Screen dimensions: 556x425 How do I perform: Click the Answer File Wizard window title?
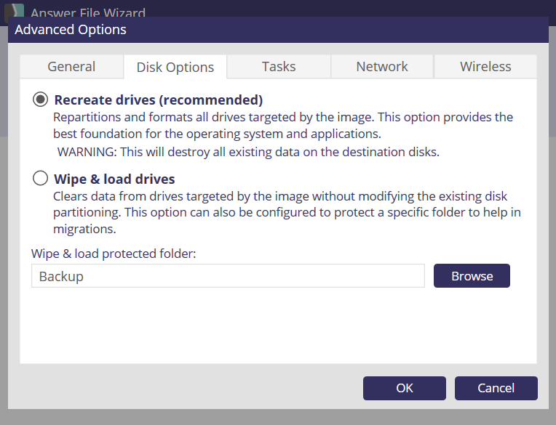[x=88, y=12]
